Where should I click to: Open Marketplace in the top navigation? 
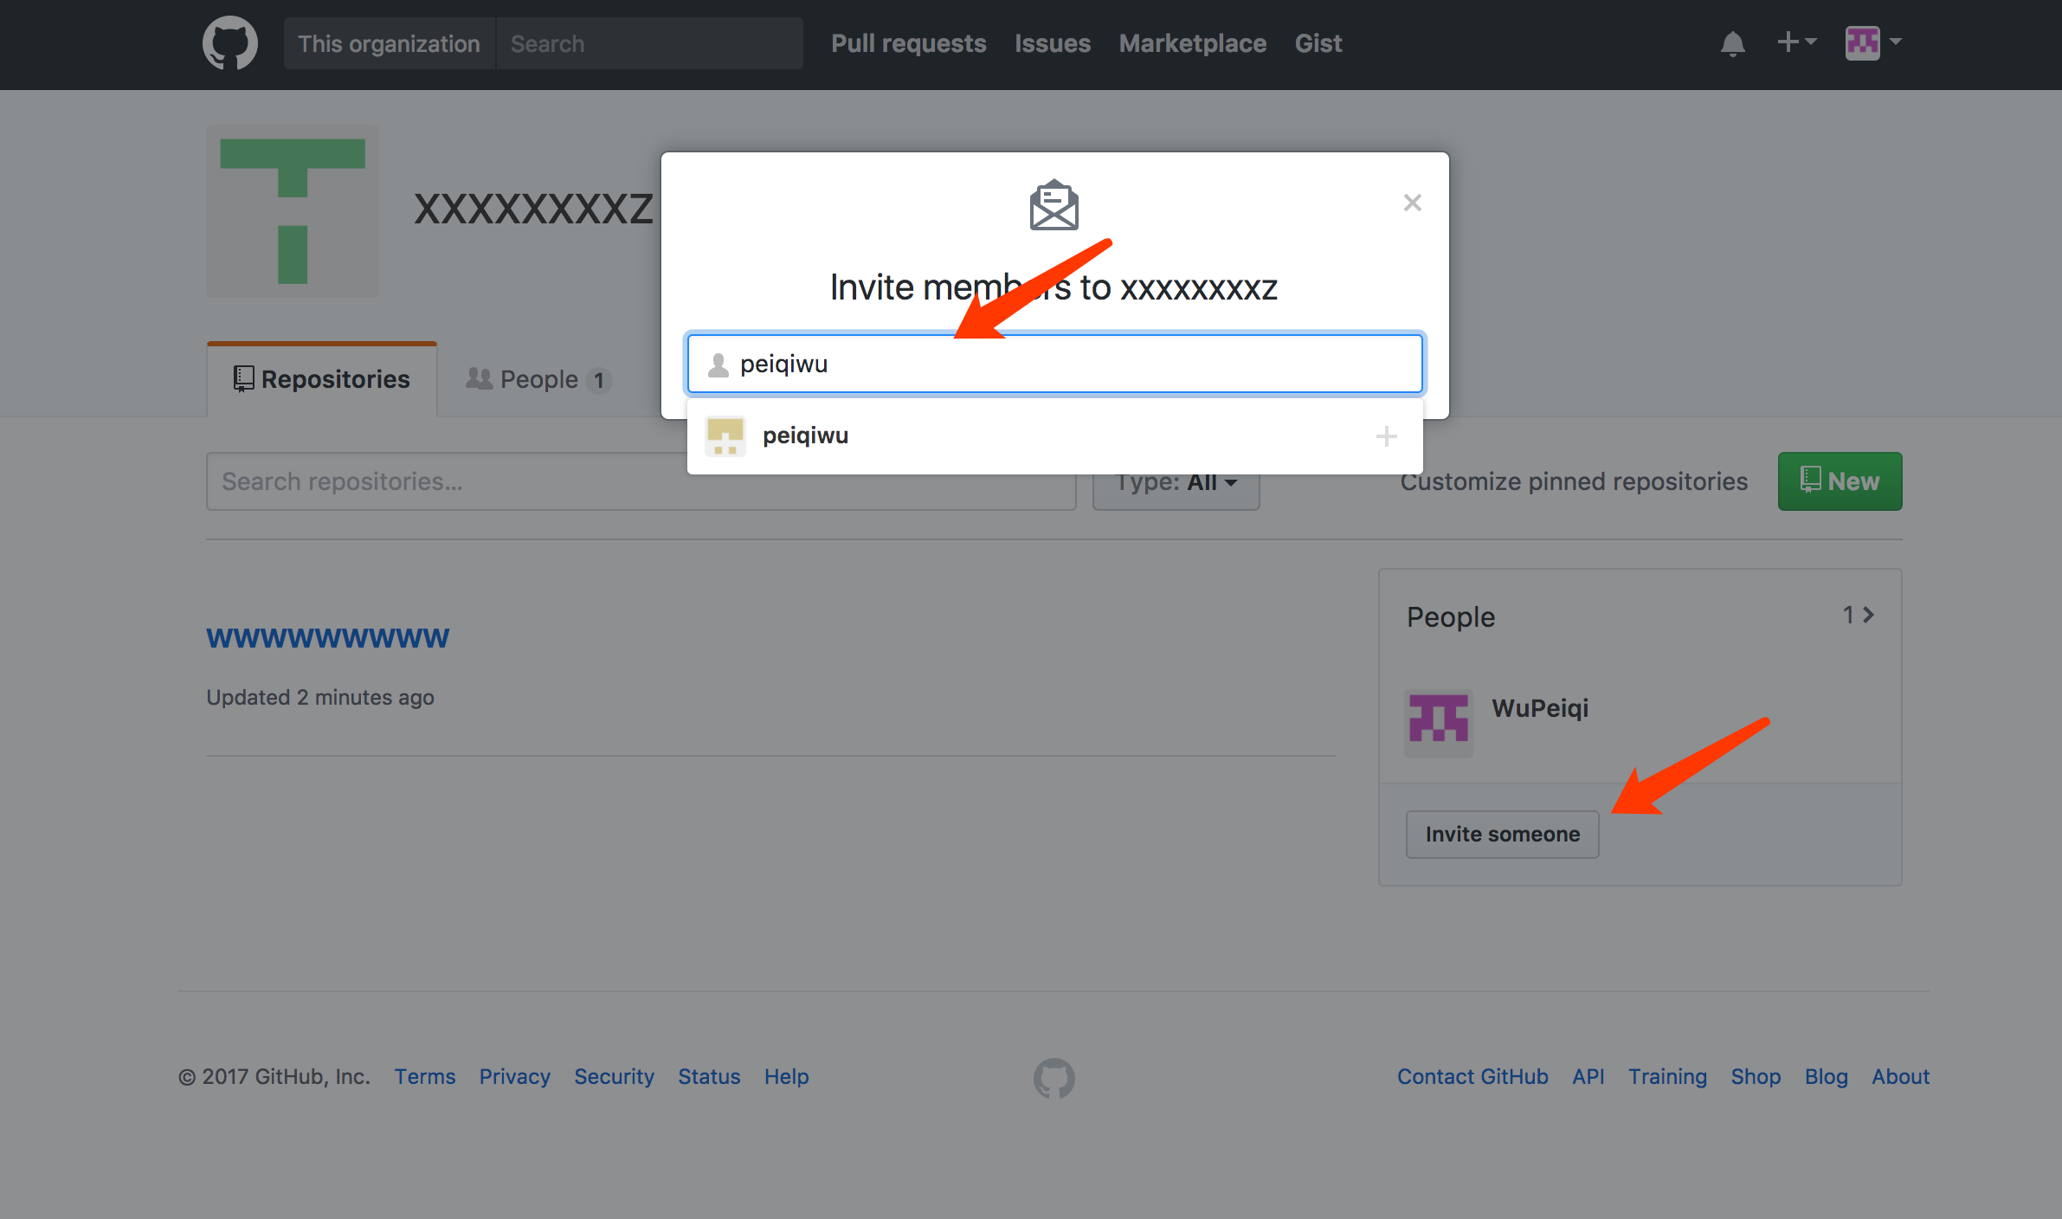coord(1191,43)
